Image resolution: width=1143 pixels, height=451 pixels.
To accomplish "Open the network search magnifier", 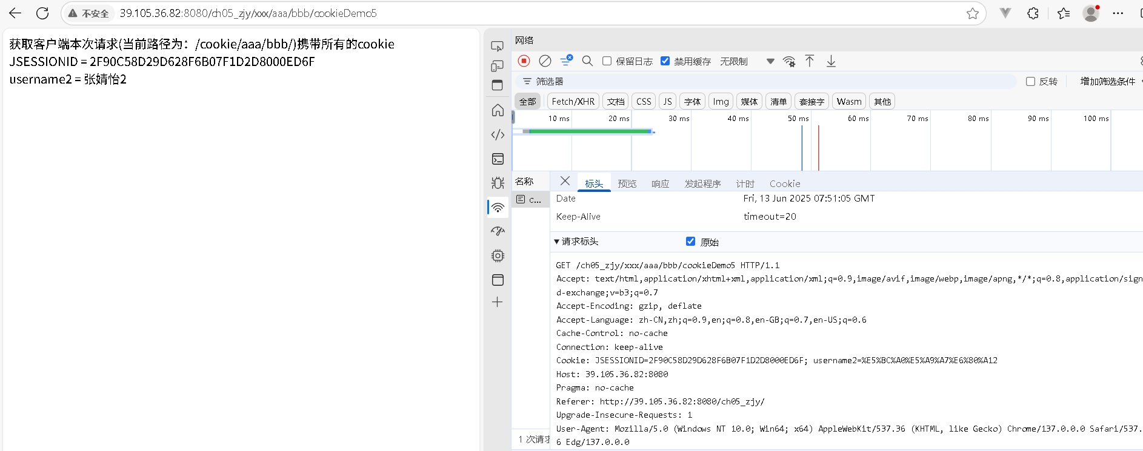I will point(587,61).
